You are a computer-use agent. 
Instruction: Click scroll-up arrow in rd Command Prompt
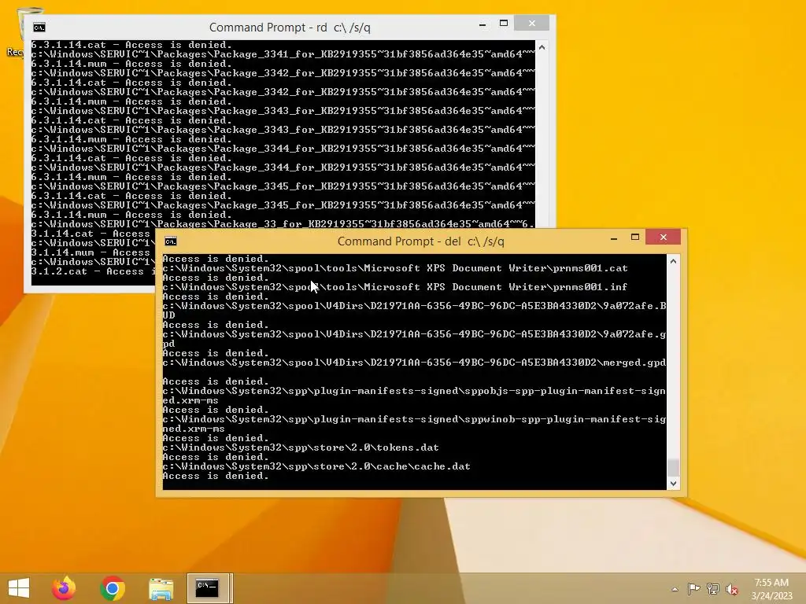[x=542, y=47]
